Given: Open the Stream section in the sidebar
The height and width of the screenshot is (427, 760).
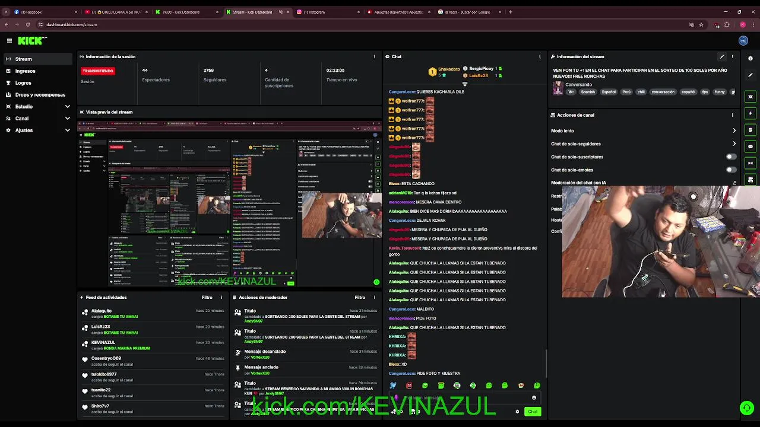Looking at the screenshot, I should point(37,59).
